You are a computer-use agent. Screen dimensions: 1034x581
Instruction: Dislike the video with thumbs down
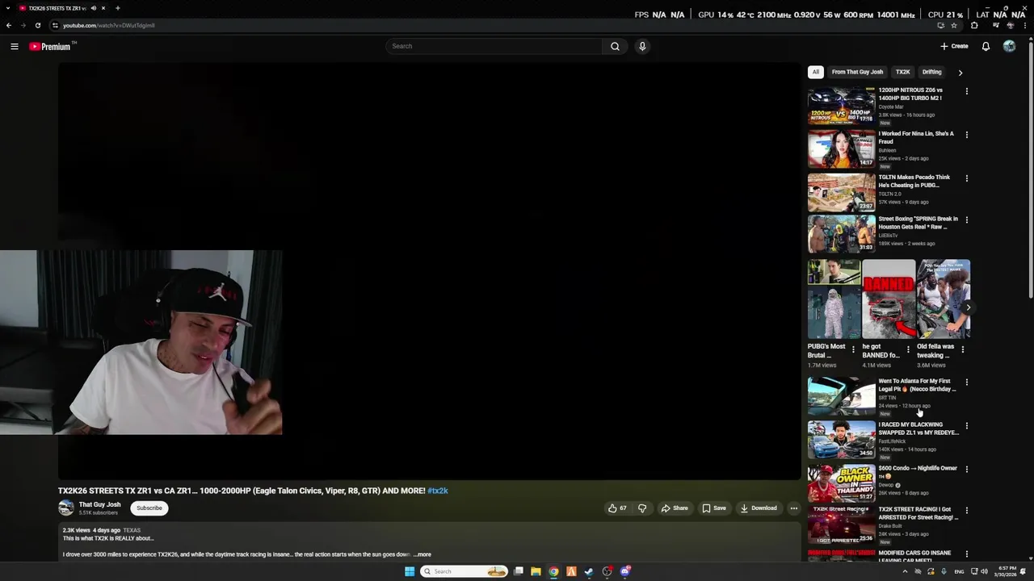[x=642, y=508]
